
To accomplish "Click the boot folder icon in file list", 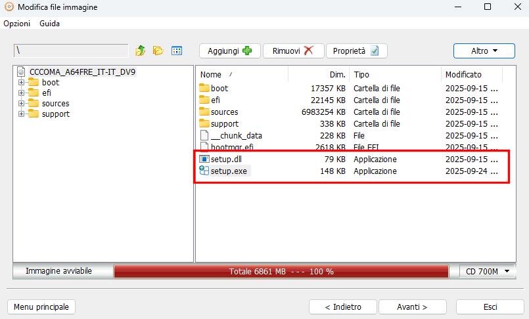I will coord(204,88).
